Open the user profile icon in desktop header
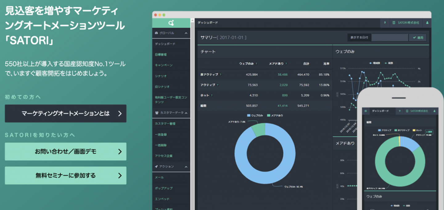 (427, 23)
